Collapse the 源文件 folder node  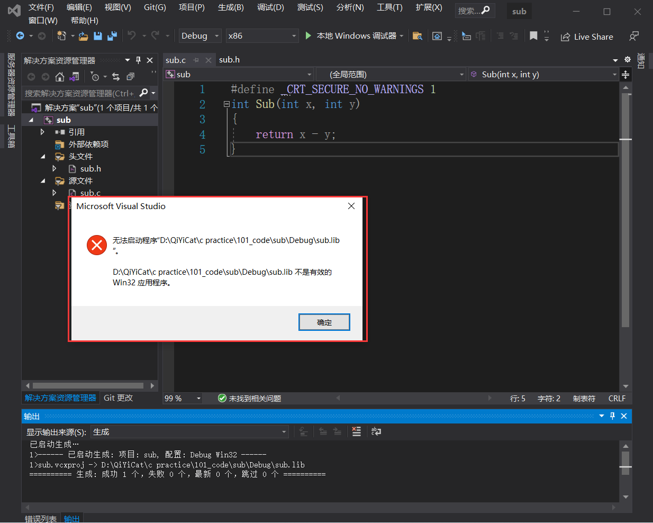(x=43, y=181)
